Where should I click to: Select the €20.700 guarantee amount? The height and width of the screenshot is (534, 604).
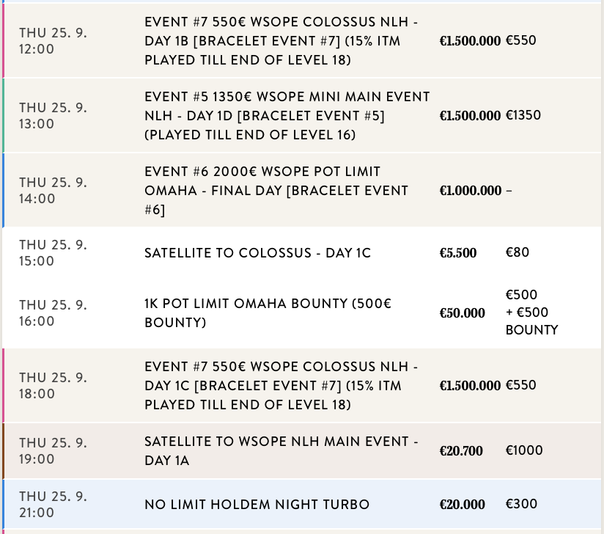pos(461,451)
